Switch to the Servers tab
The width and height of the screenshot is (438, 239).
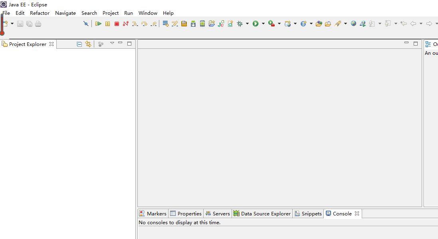click(x=218, y=213)
